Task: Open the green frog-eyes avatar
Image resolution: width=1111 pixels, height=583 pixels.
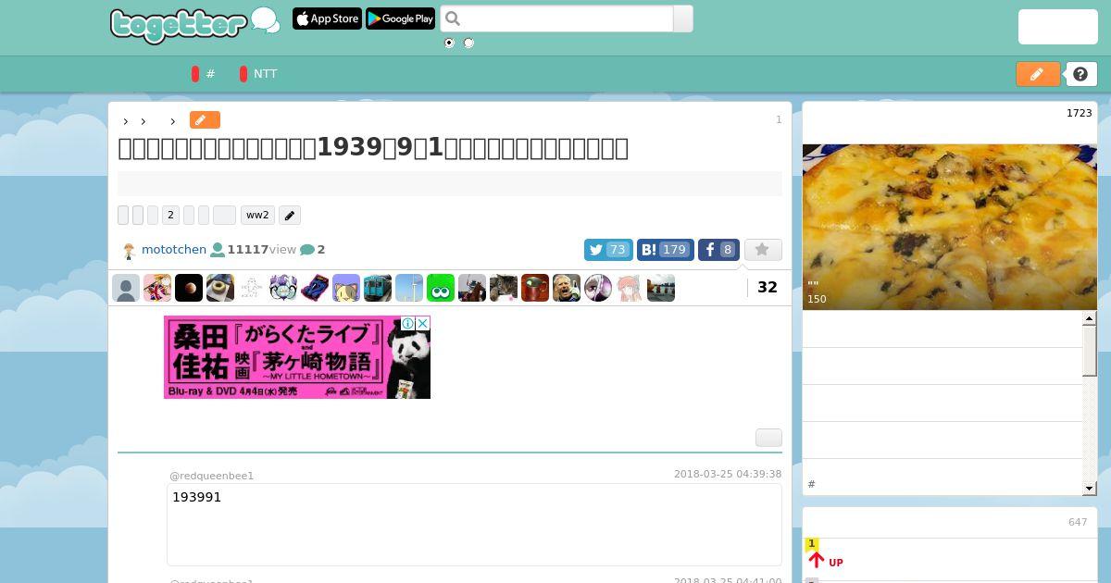Action: tap(441, 288)
